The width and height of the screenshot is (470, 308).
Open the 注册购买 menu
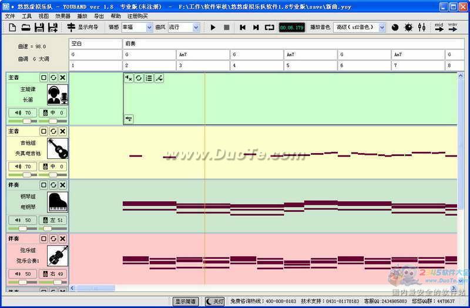pos(137,16)
